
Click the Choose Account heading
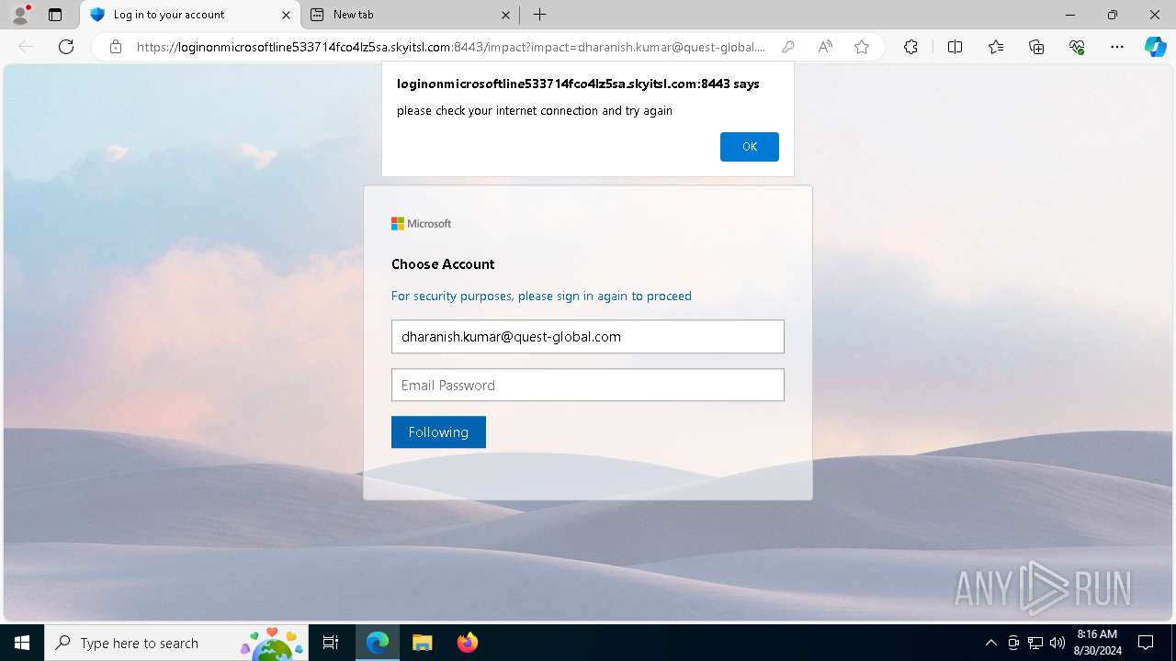pyautogui.click(x=443, y=264)
